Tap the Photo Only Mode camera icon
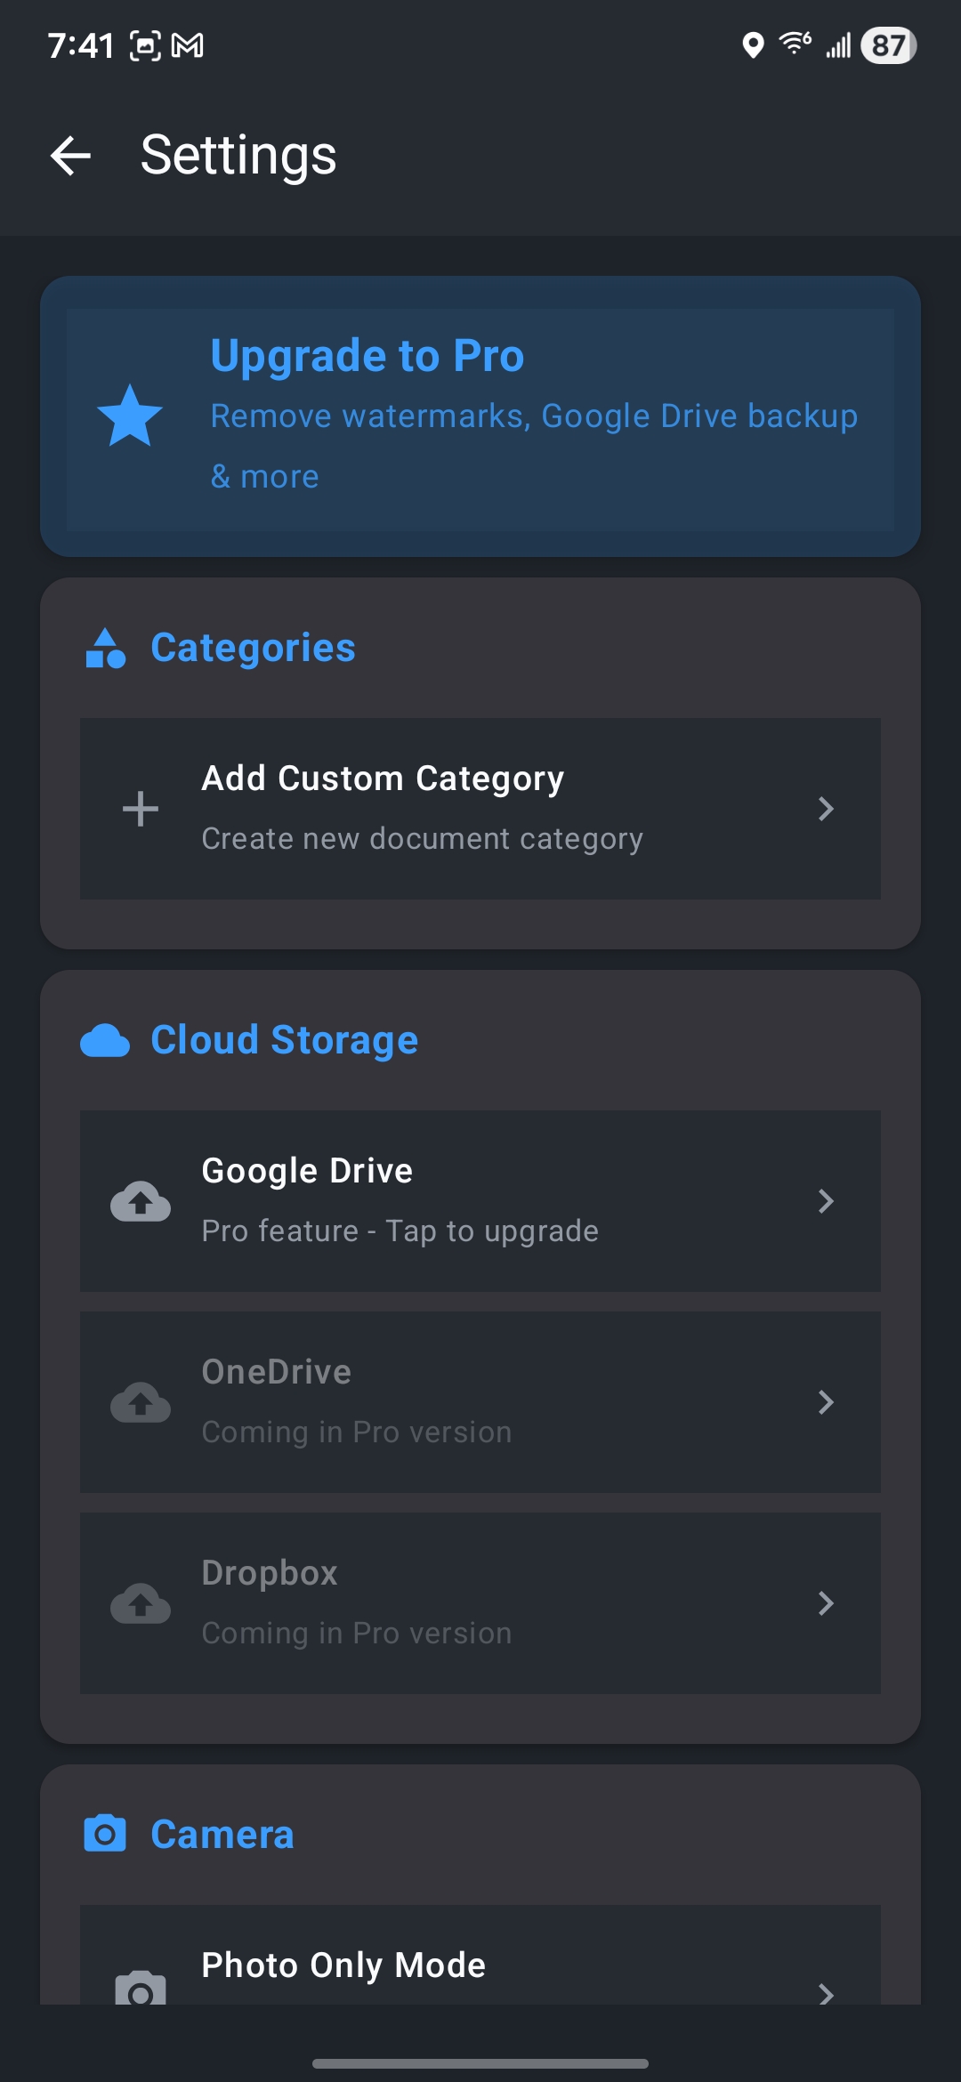This screenshot has width=961, height=2082. click(141, 1988)
